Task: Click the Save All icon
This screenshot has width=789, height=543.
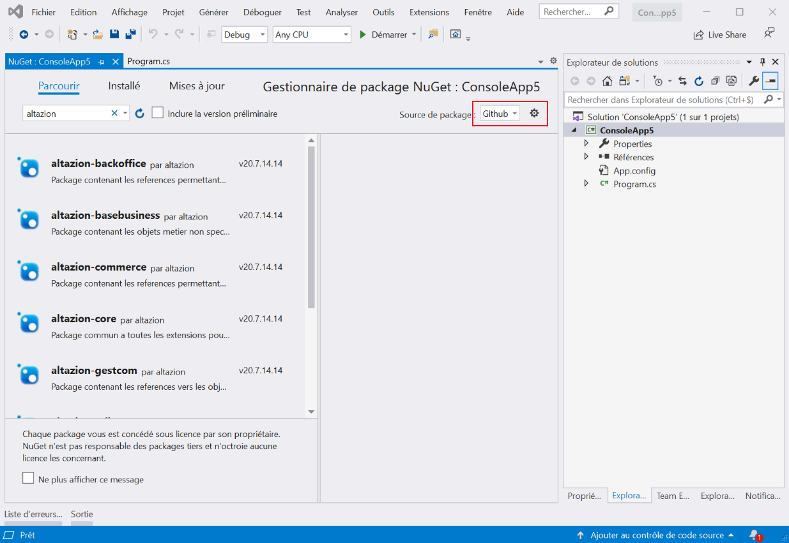Action: [x=130, y=34]
